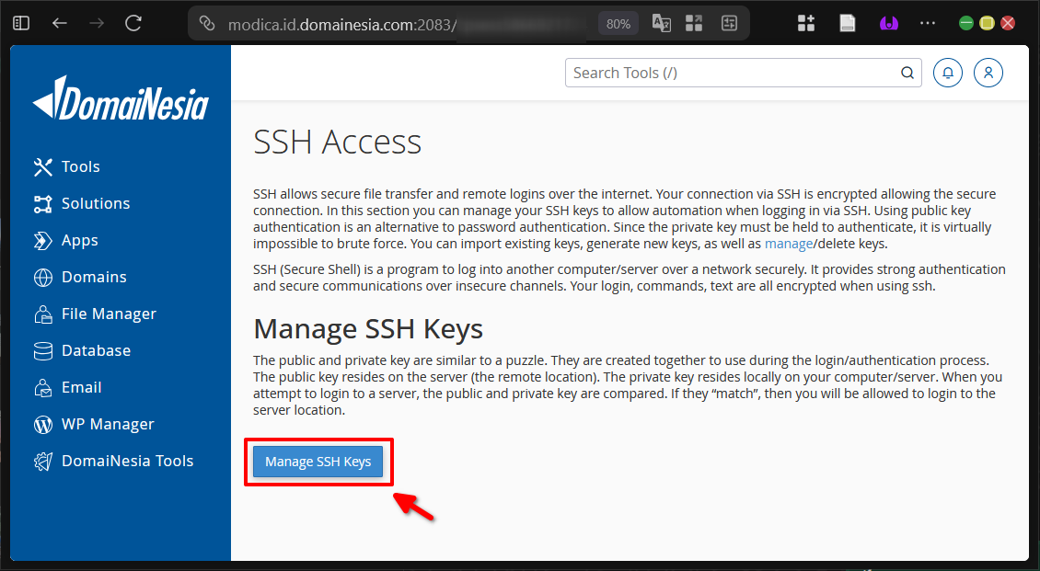Click the Email envelope icon
The width and height of the screenshot is (1040, 571).
pyautogui.click(x=43, y=387)
